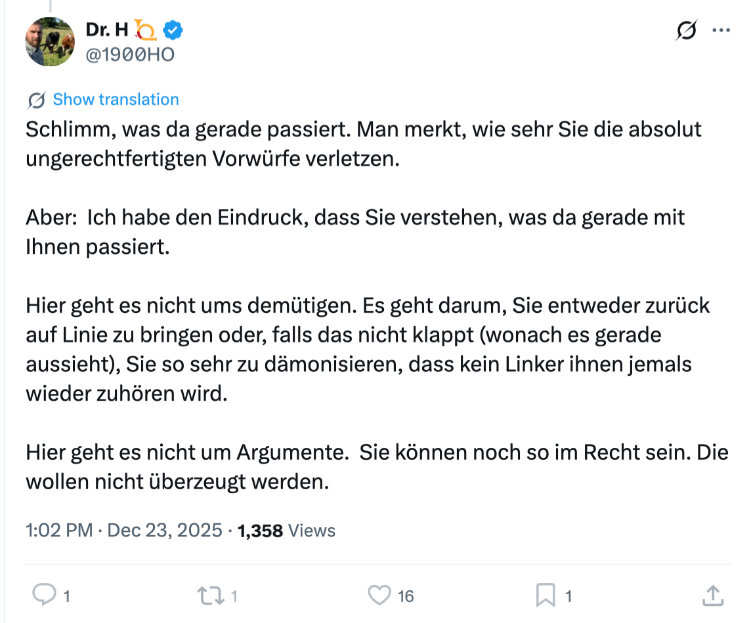Open the 1:02 PM Dec 23, 2025 timestamp

click(x=124, y=530)
